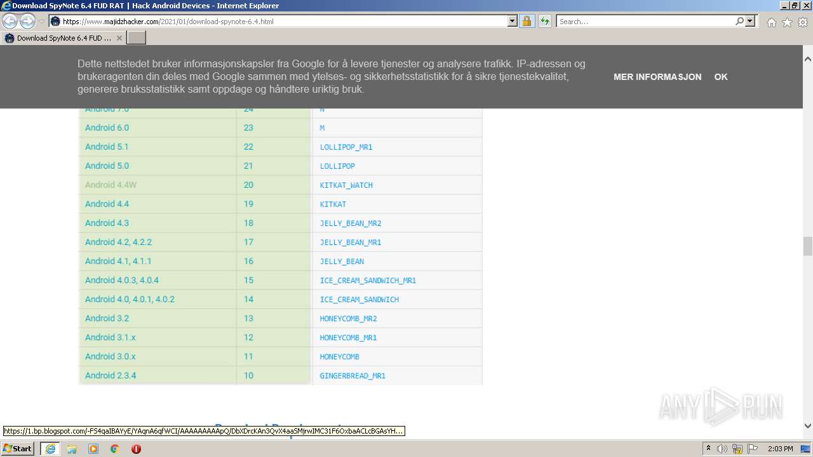Open the Tools gear icon
This screenshot has width=813, height=457.
[x=803, y=22]
